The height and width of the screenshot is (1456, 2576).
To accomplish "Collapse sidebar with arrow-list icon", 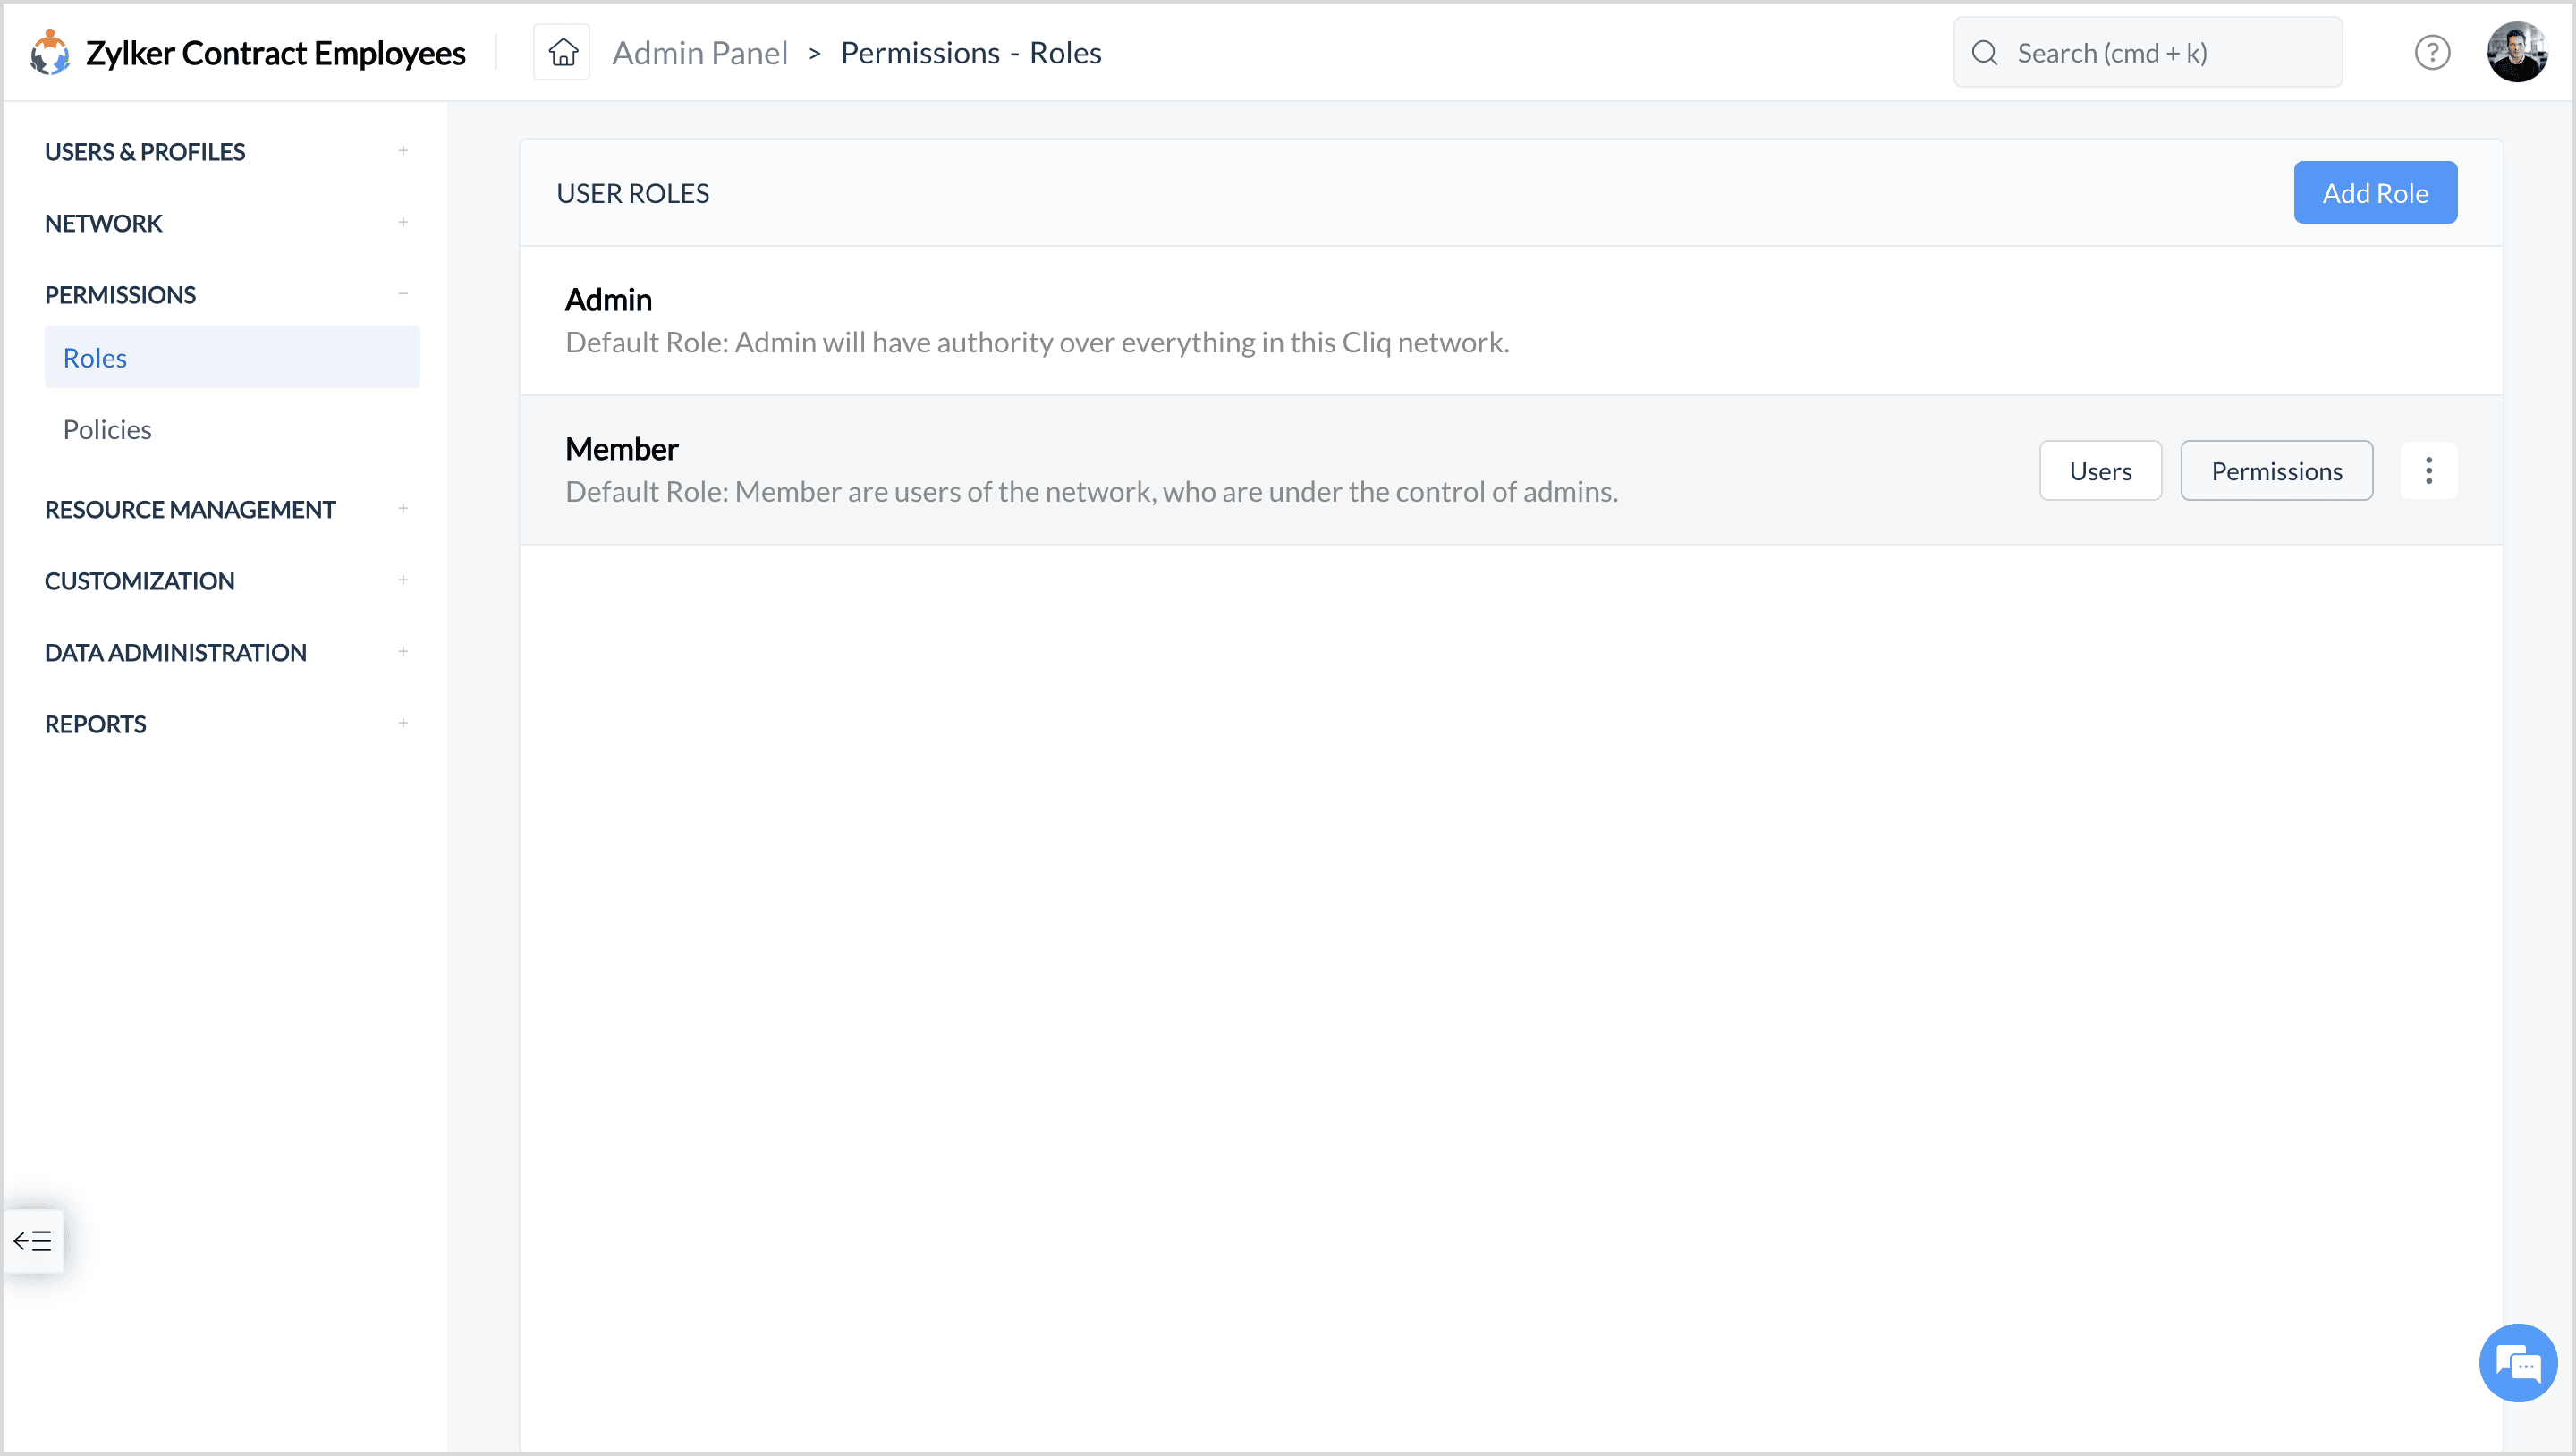I will pos(33,1241).
